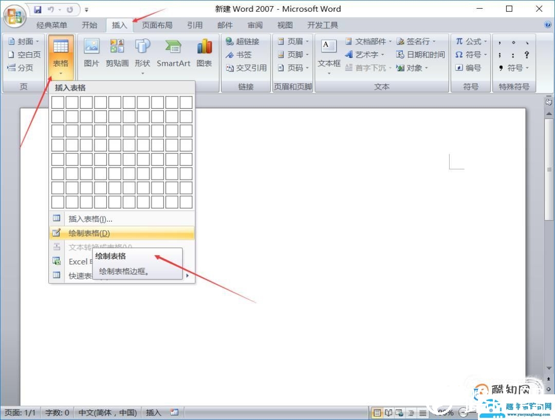
Task: Open Word help question mark icon
Action: tap(548, 25)
